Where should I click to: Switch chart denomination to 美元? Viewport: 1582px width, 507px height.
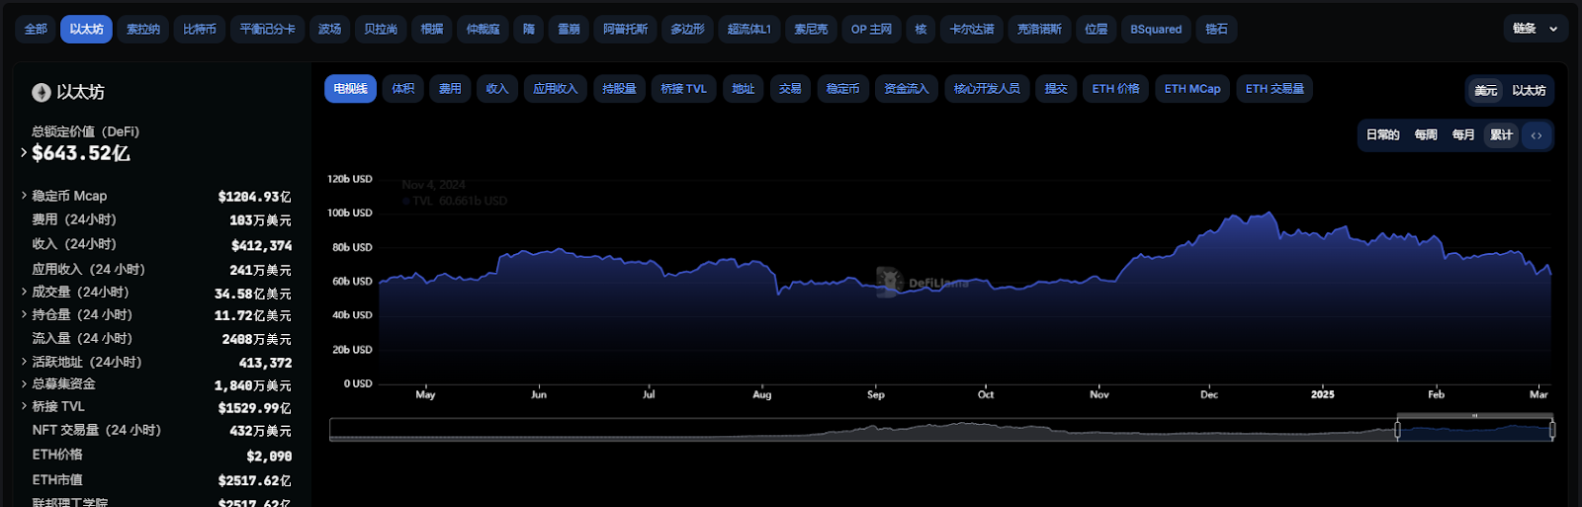pyautogui.click(x=1485, y=91)
